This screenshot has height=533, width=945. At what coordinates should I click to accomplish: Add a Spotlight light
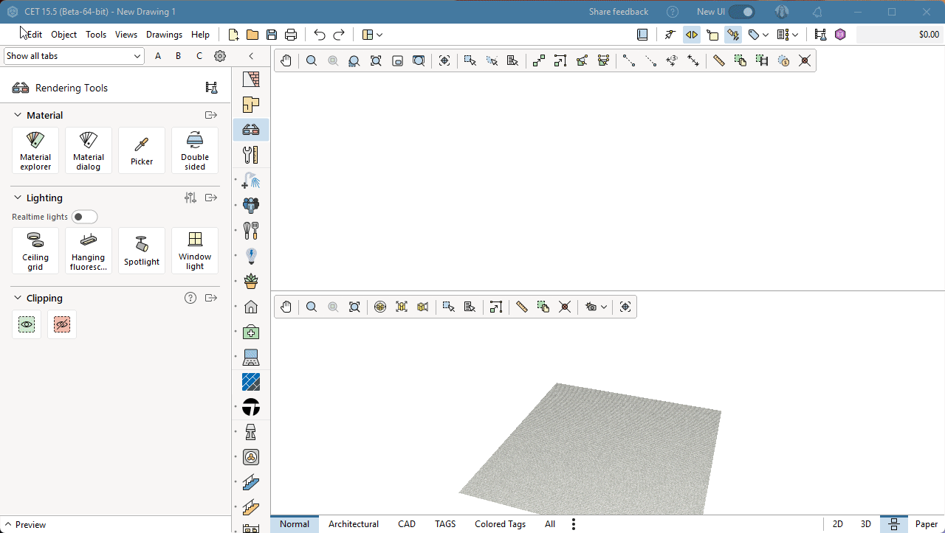142,251
